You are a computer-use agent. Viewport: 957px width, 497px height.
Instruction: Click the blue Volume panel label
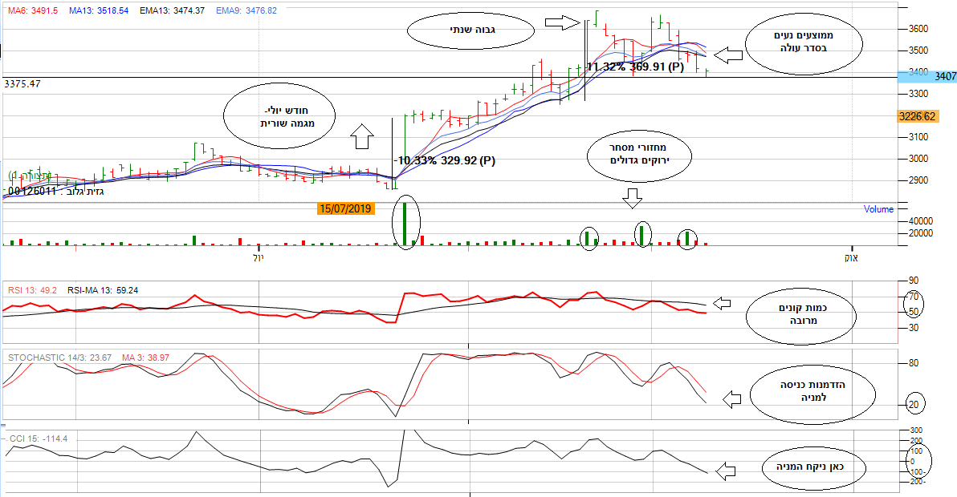click(x=878, y=209)
